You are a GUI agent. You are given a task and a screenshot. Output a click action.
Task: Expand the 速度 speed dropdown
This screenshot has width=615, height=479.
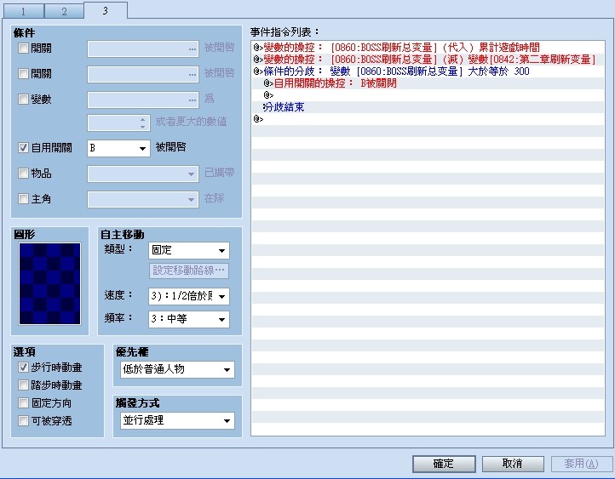click(188, 296)
